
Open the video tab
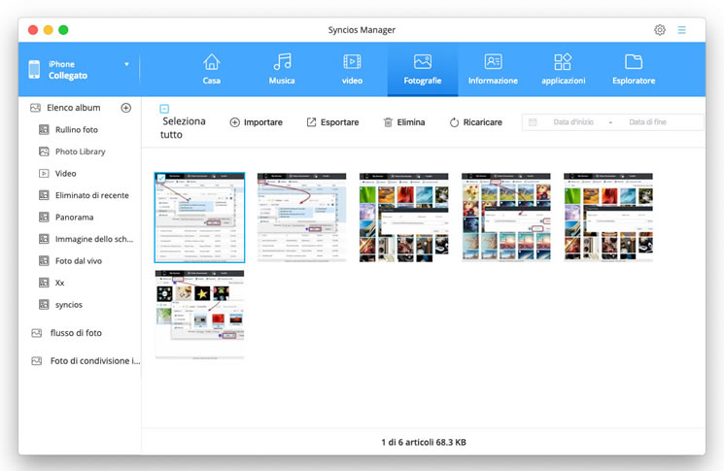[352, 69]
